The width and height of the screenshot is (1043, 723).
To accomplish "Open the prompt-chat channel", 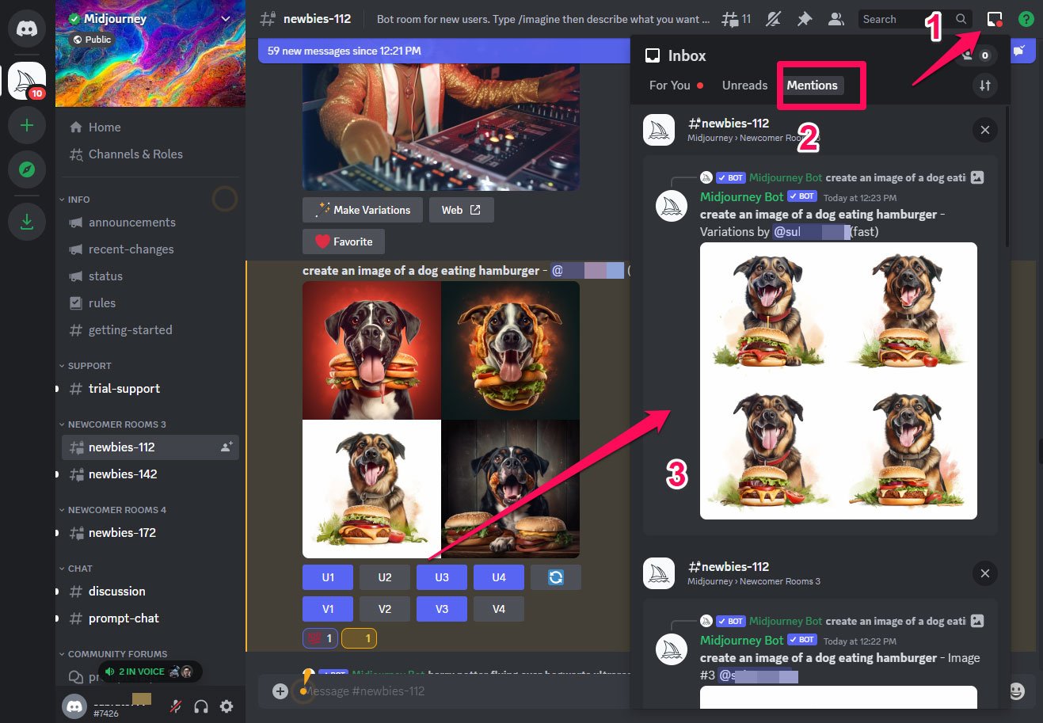I will click(150, 618).
